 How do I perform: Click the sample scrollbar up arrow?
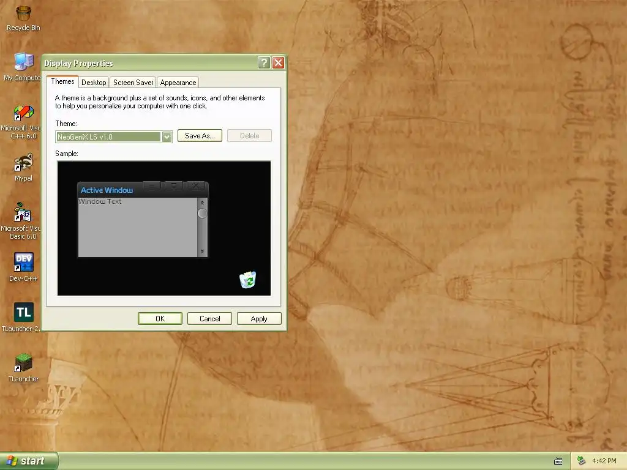(202, 203)
